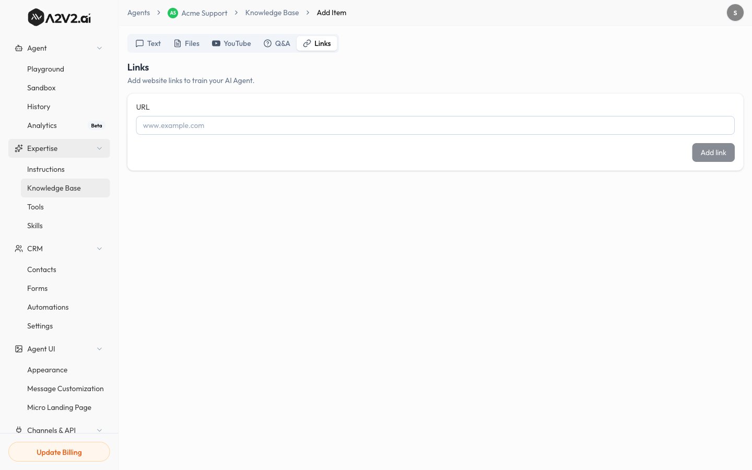
Task: Switch to the Files tab
Action: [x=186, y=43]
